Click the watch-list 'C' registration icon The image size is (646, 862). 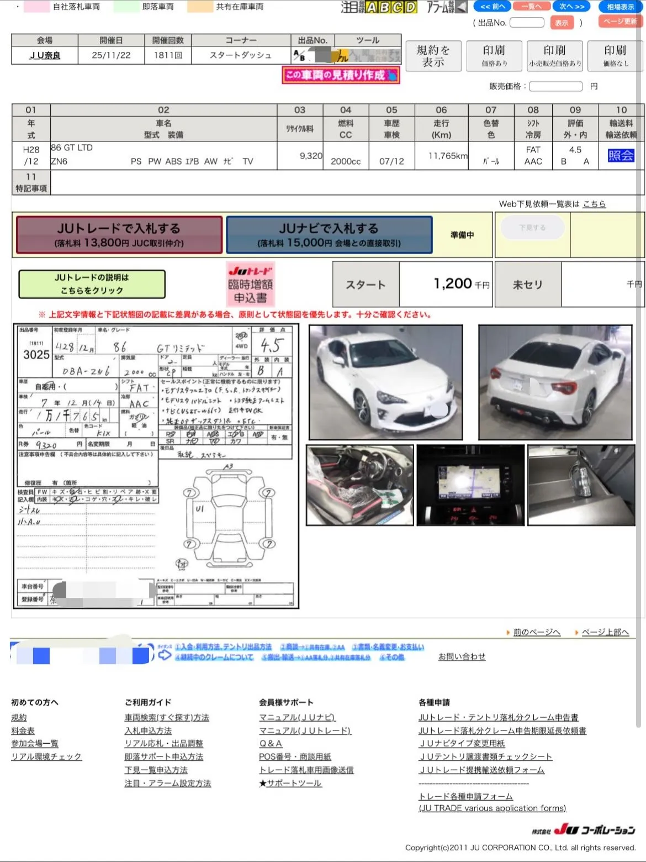(x=398, y=7)
